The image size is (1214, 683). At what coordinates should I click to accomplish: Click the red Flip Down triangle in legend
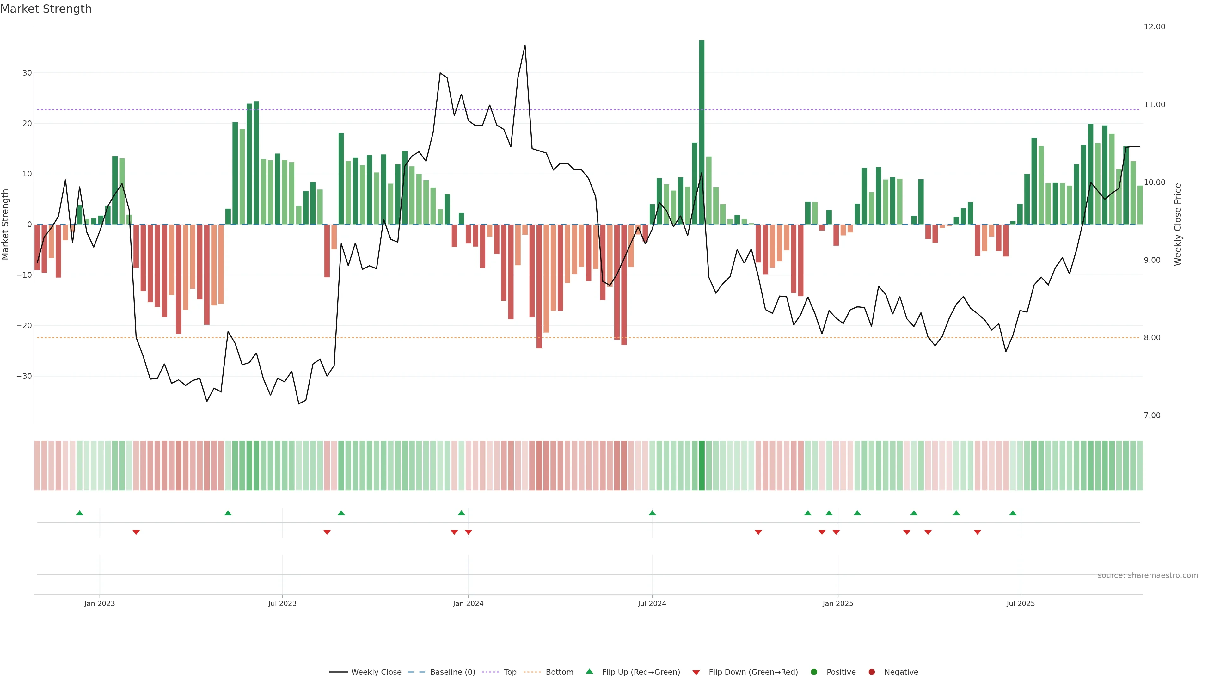696,673
